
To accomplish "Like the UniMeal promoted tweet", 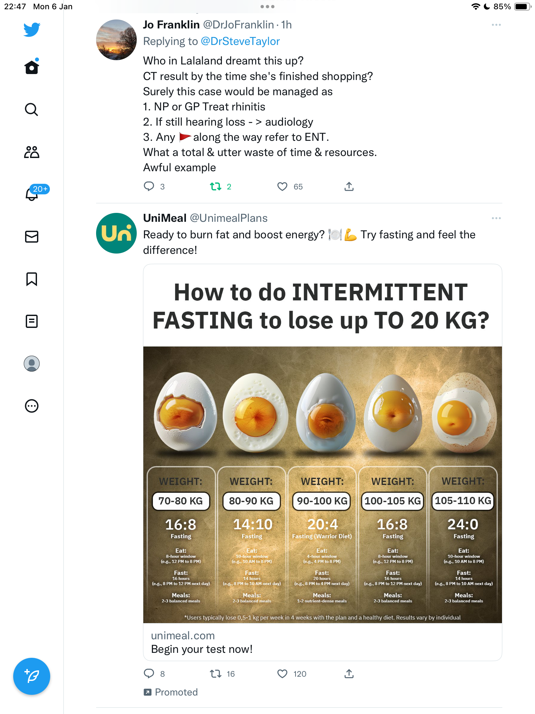I will (x=282, y=674).
